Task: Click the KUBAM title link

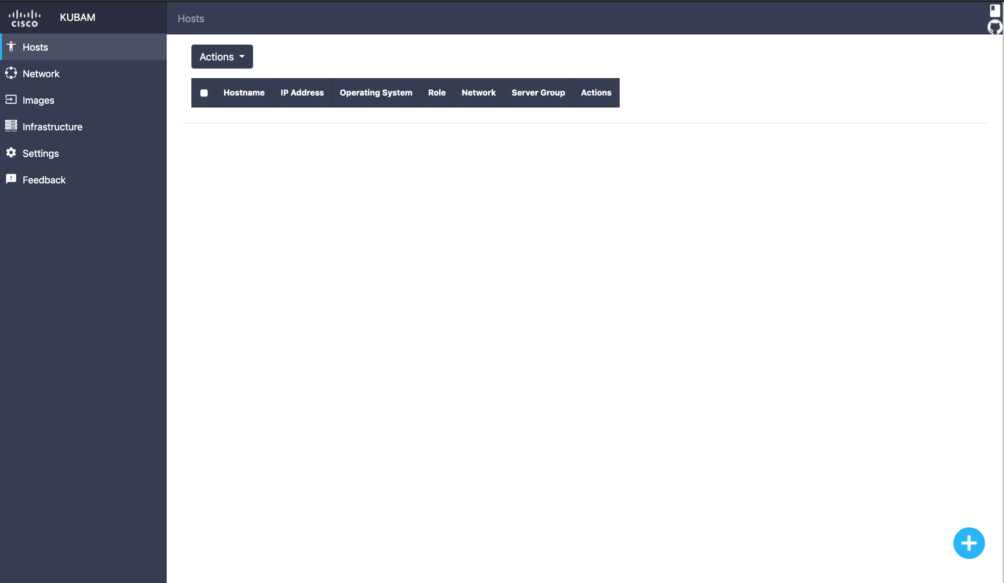Action: [77, 17]
